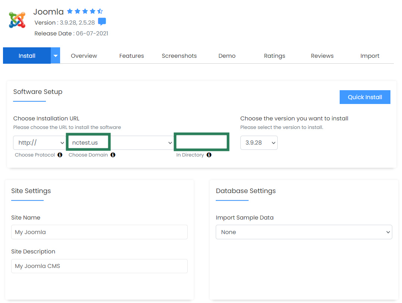Switch to the Reviews tab
Image resolution: width=402 pixels, height=303 pixels.
[322, 56]
